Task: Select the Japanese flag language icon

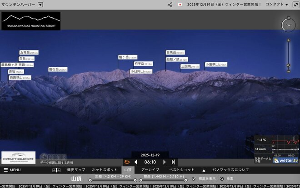Action: click(180, 5)
